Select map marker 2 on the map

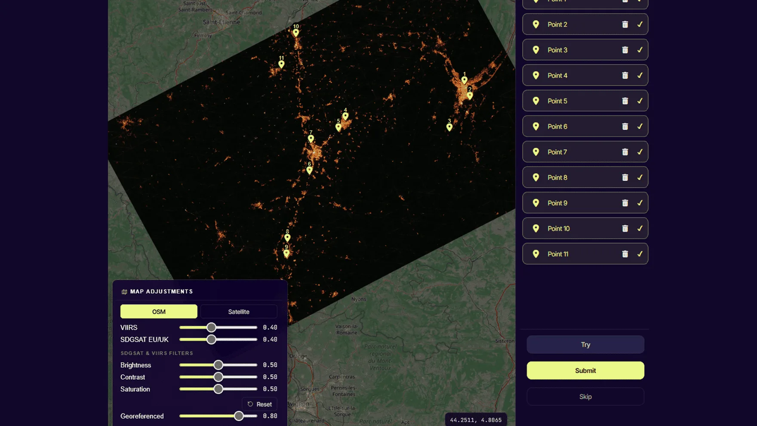coord(470,96)
